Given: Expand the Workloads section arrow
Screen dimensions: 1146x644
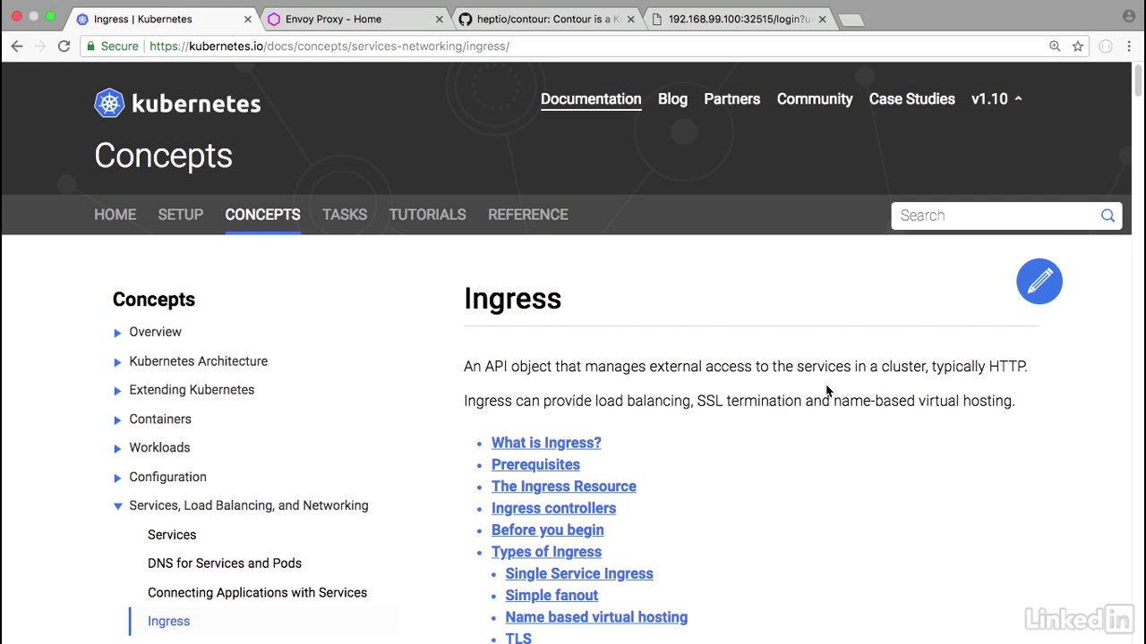Looking at the screenshot, I should pos(117,448).
